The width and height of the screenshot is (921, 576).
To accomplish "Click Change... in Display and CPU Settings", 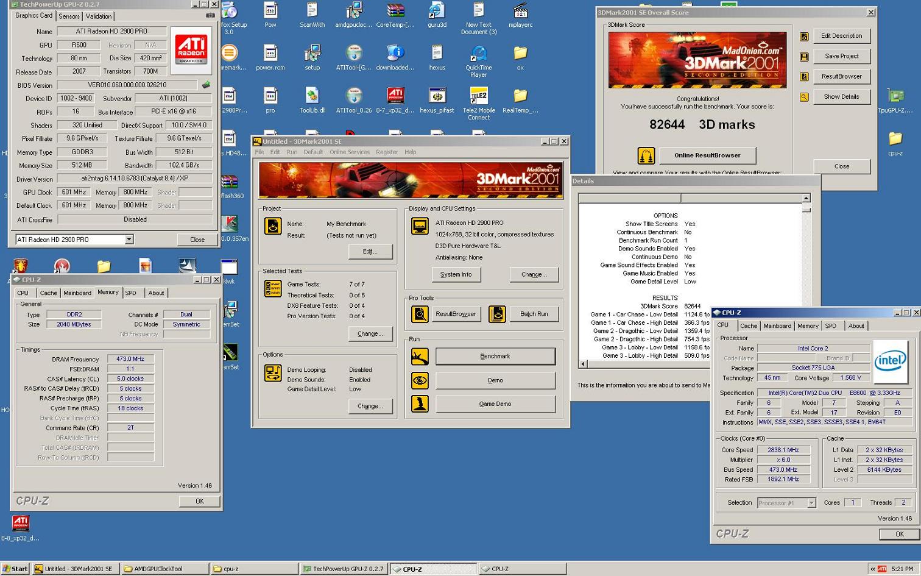I will (x=534, y=275).
